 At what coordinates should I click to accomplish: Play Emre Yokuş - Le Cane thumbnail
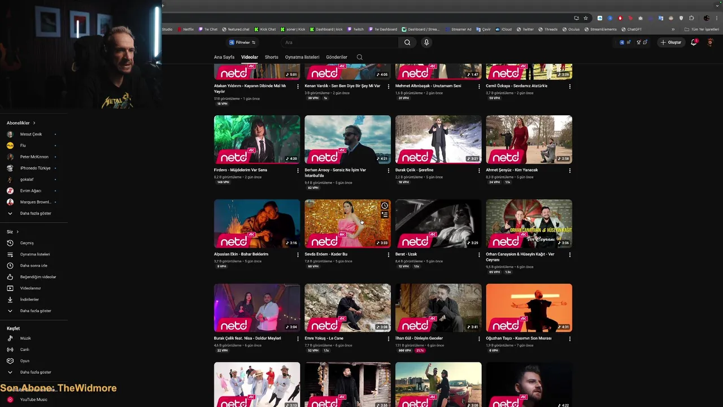[347, 308]
